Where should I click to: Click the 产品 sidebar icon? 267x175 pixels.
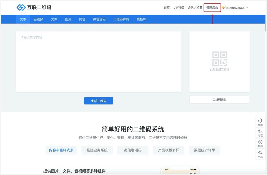point(260,153)
